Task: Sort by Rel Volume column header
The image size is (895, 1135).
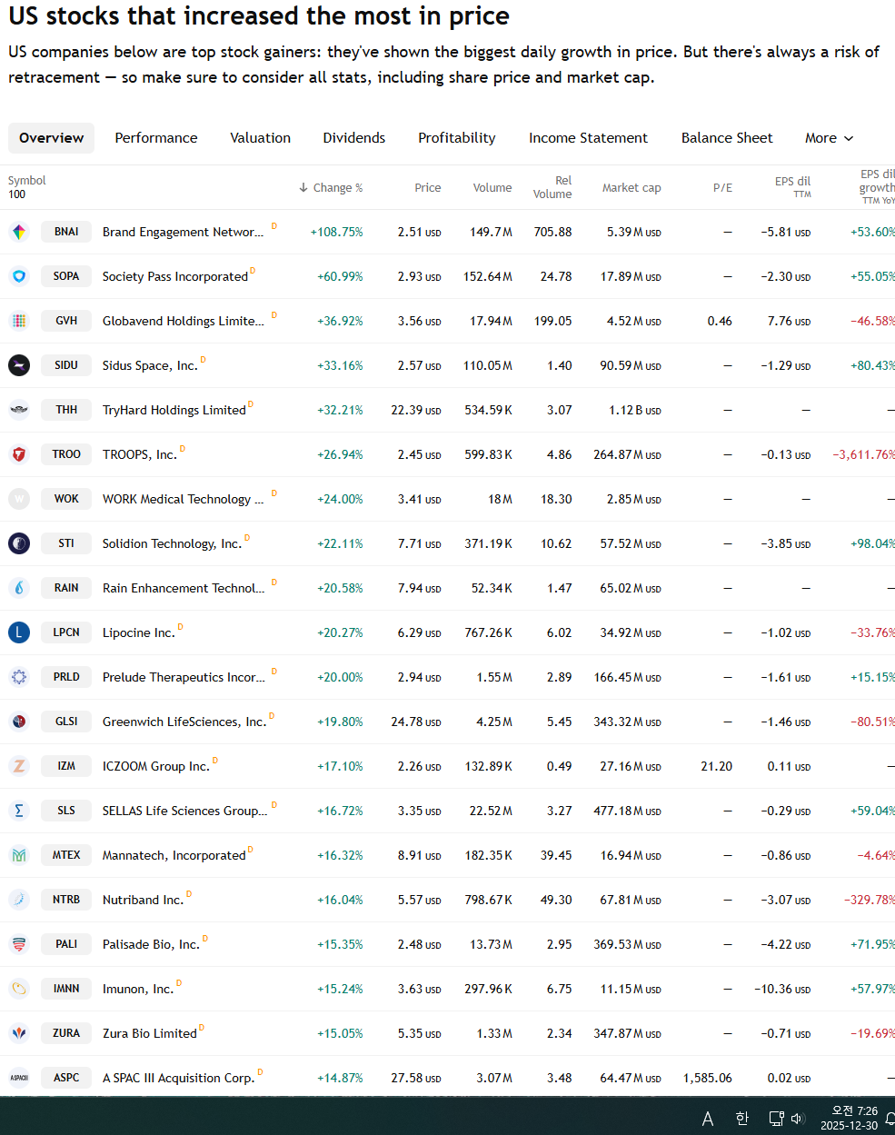Action: 552,187
